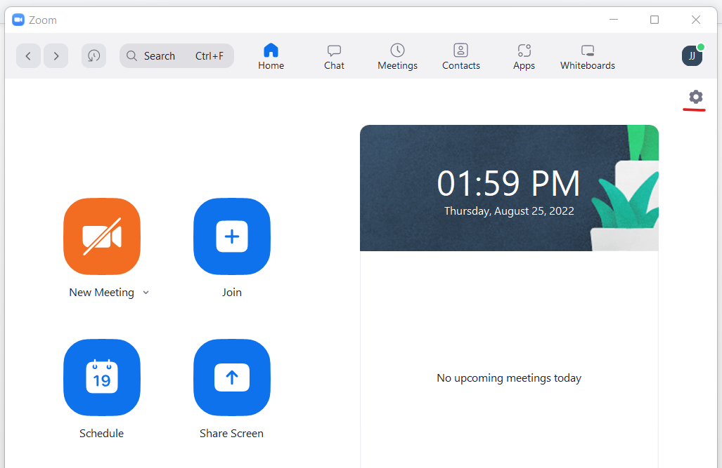Open Settings via the gear icon
This screenshot has width=722, height=468.
point(696,97)
